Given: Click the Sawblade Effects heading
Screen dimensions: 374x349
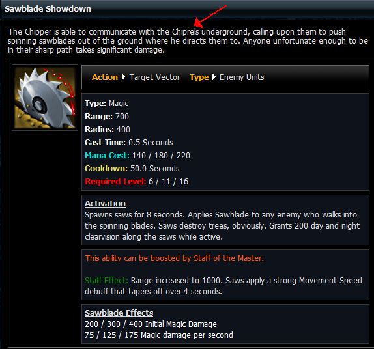Looking at the screenshot, I should click(119, 313).
